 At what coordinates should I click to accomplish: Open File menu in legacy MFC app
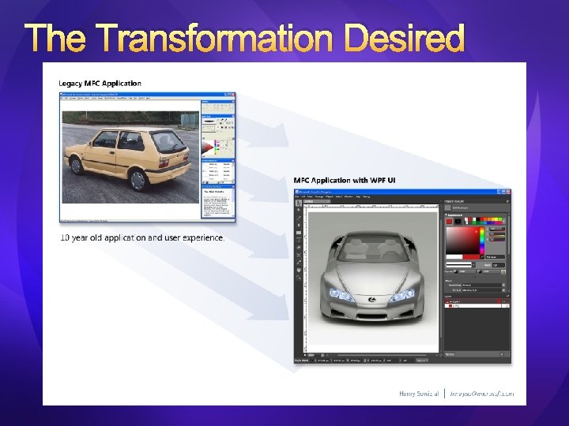pos(62,98)
